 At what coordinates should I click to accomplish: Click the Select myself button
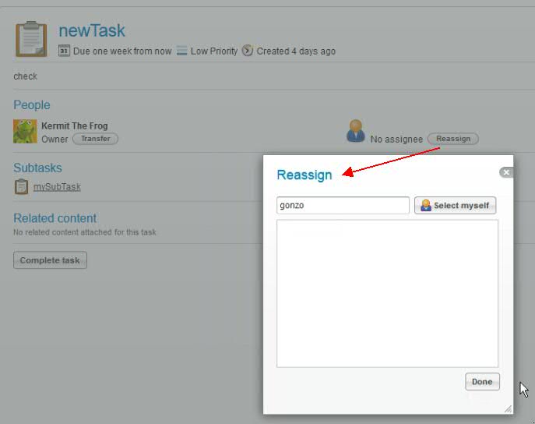(x=455, y=206)
